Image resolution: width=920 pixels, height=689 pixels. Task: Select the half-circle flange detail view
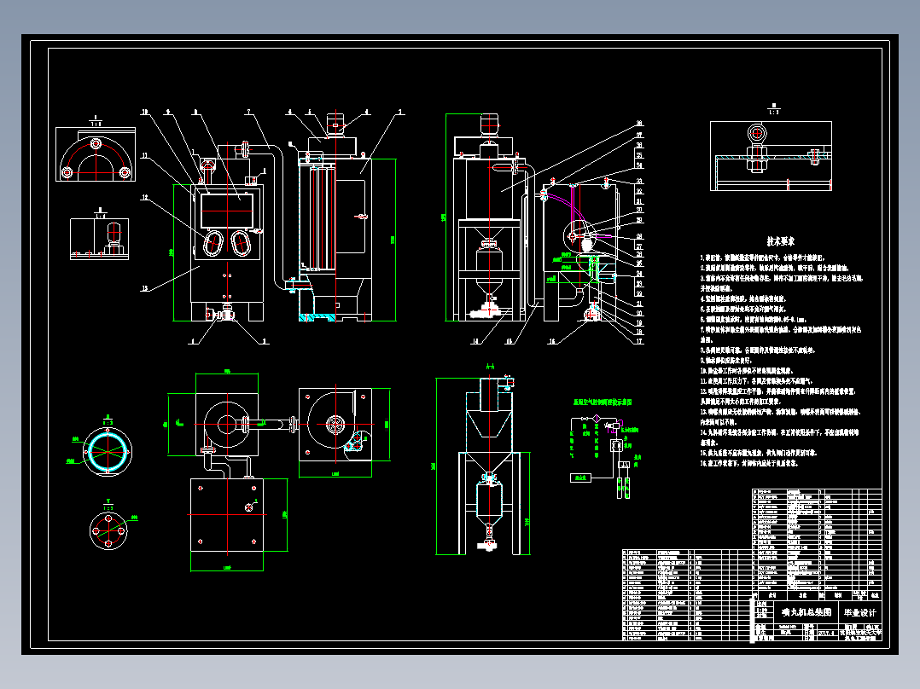tap(96, 155)
